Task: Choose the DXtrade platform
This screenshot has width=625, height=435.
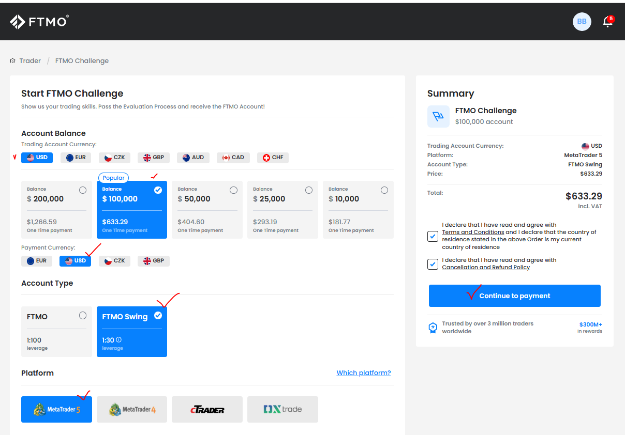Action: click(x=282, y=410)
